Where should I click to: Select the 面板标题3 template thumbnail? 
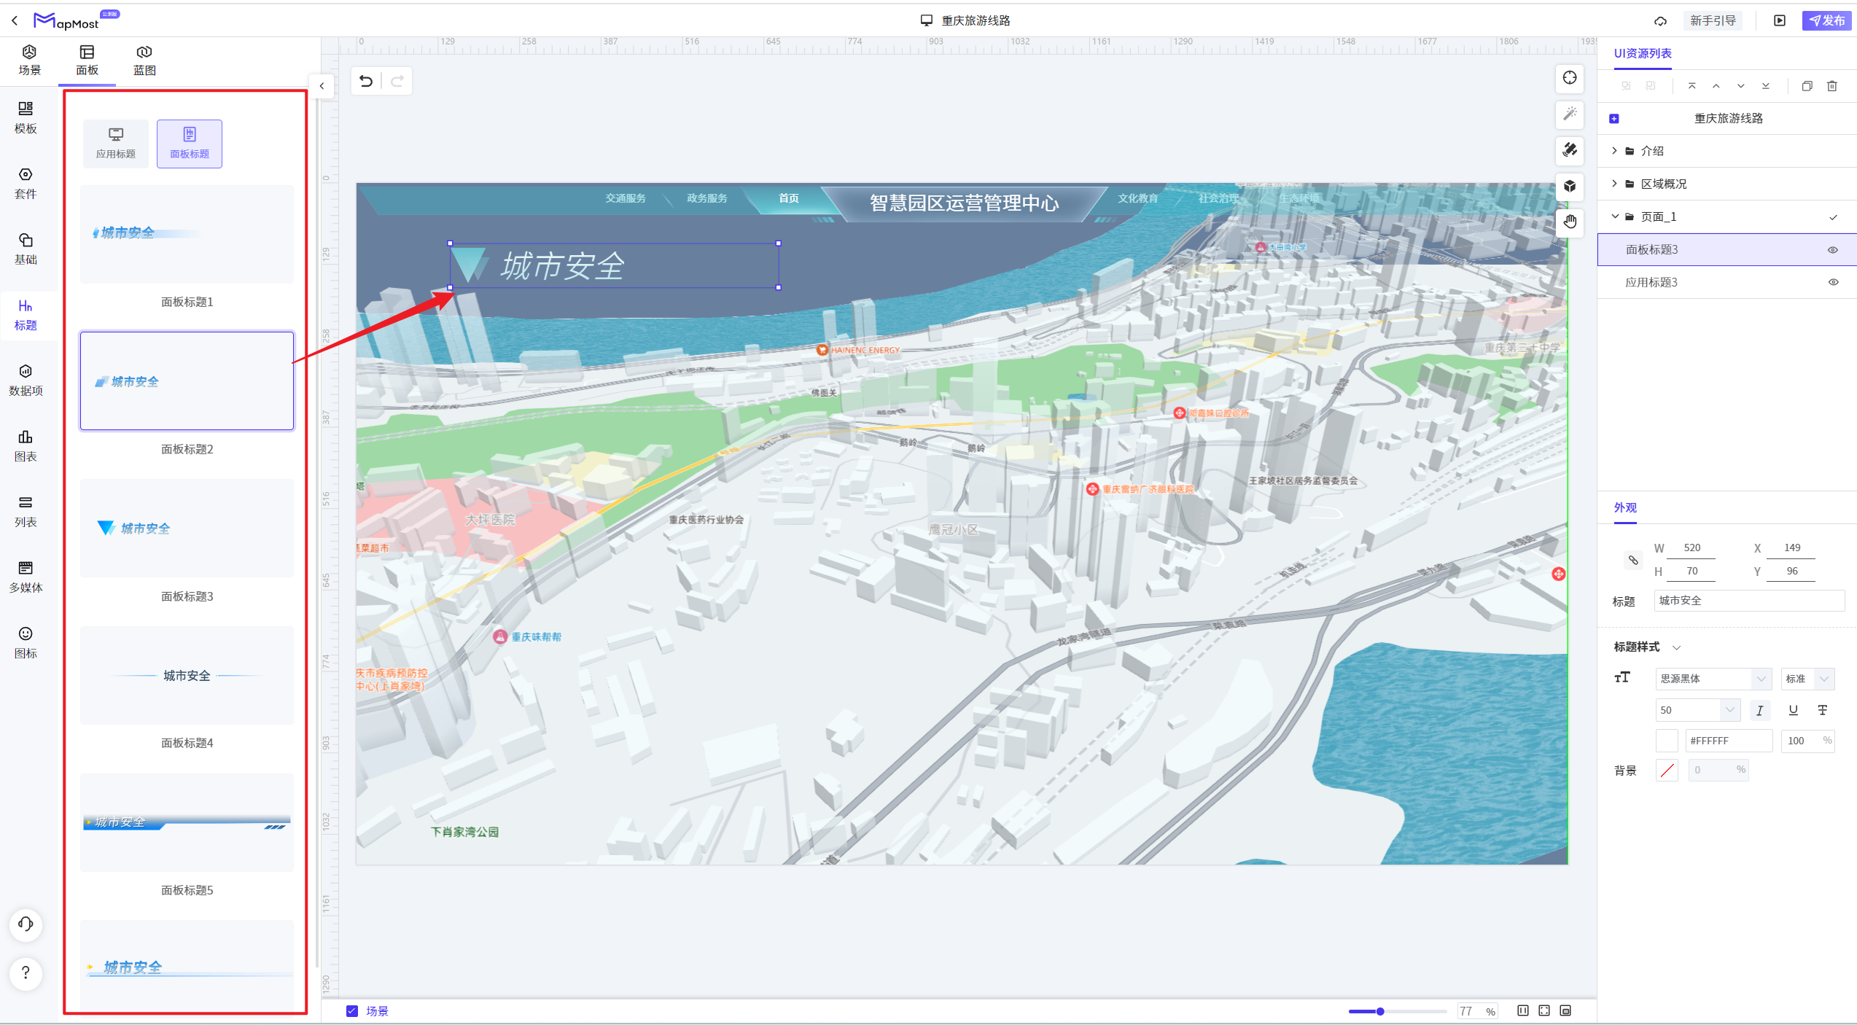187,528
